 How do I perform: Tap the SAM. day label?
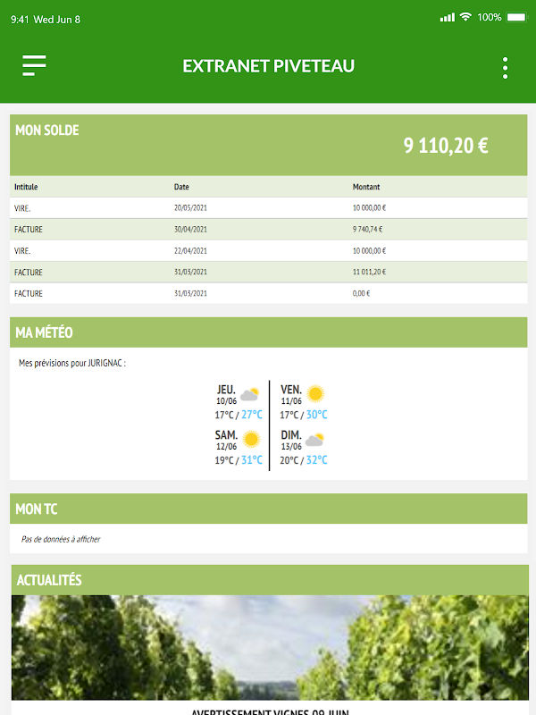coord(226,435)
